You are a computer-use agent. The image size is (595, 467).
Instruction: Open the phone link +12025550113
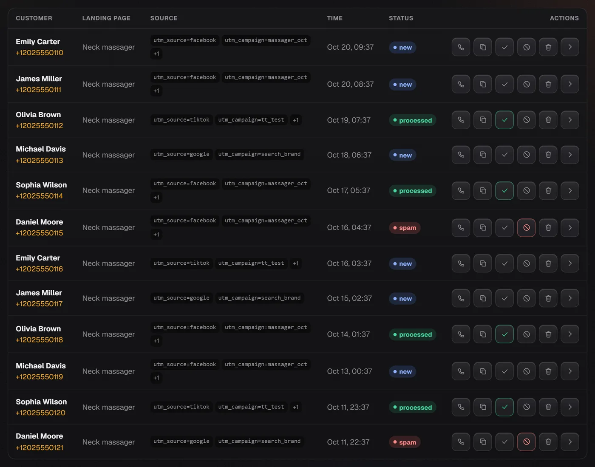(x=40, y=161)
